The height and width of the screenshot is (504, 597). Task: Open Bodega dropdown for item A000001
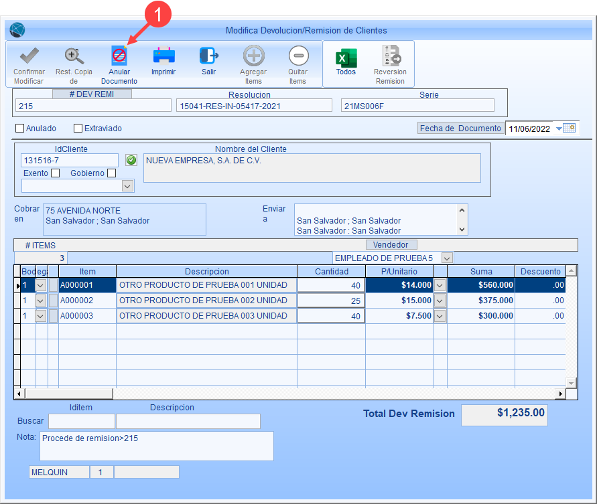tap(40, 285)
